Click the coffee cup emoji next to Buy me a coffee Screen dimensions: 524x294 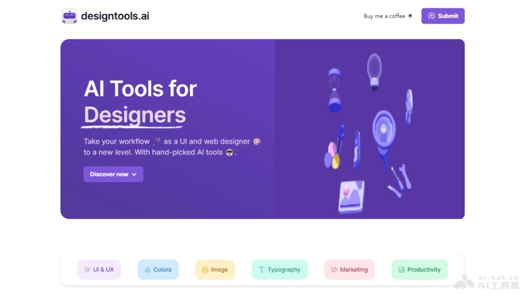click(x=410, y=16)
